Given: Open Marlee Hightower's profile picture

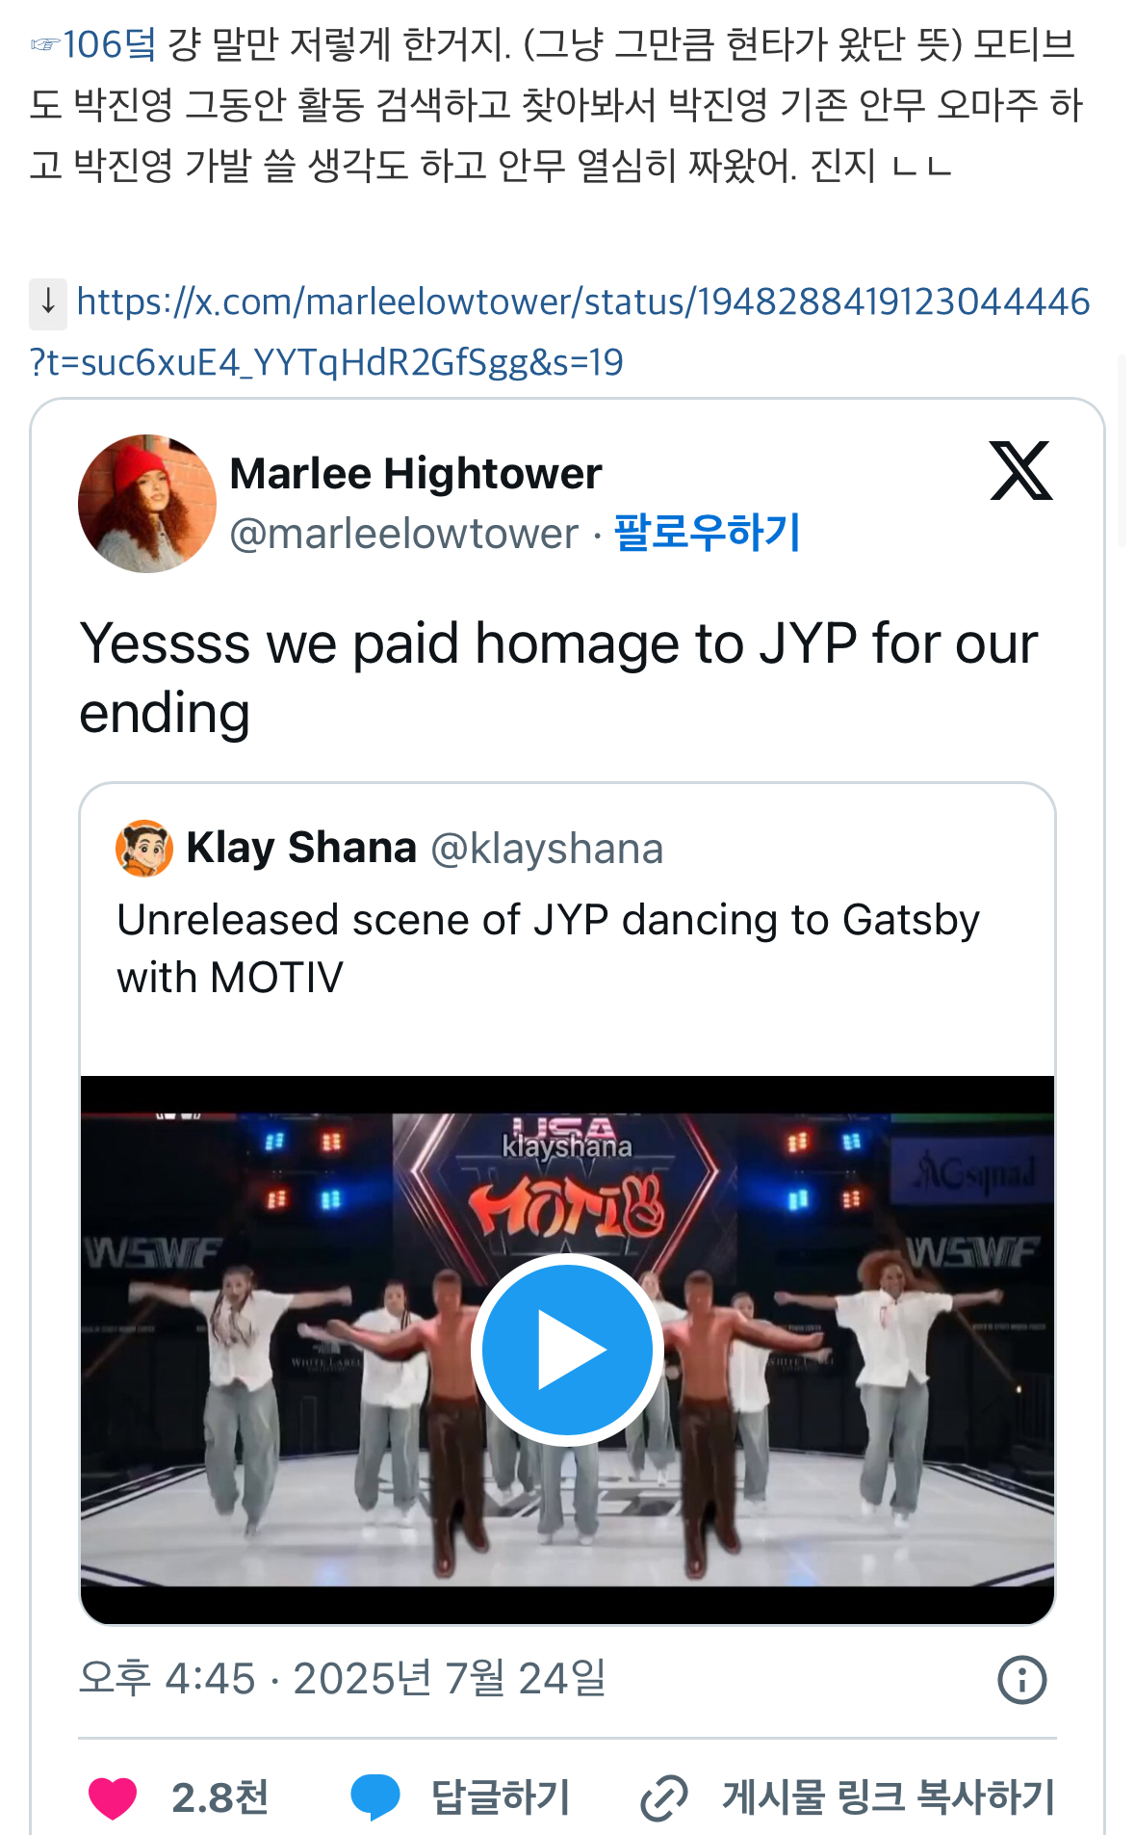Looking at the screenshot, I should [146, 503].
